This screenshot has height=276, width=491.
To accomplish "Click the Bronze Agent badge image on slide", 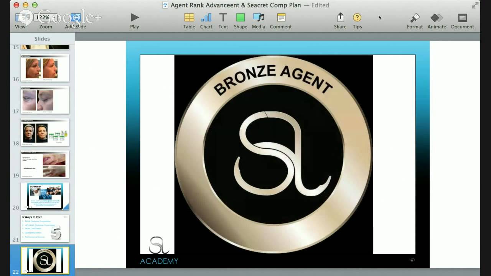I will pyautogui.click(x=274, y=154).
